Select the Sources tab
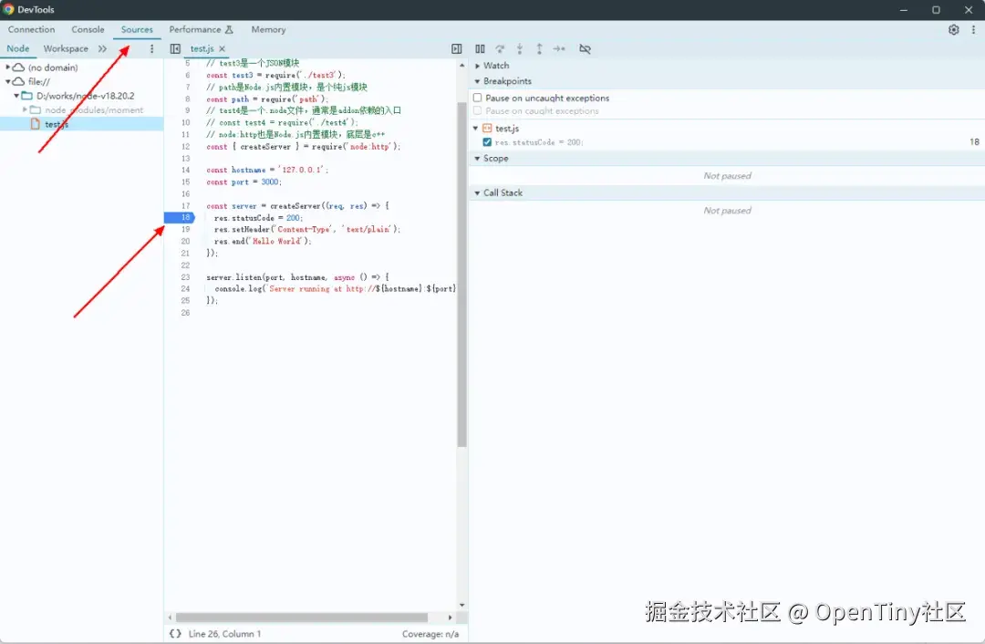The height and width of the screenshot is (644, 985). pyautogui.click(x=137, y=29)
